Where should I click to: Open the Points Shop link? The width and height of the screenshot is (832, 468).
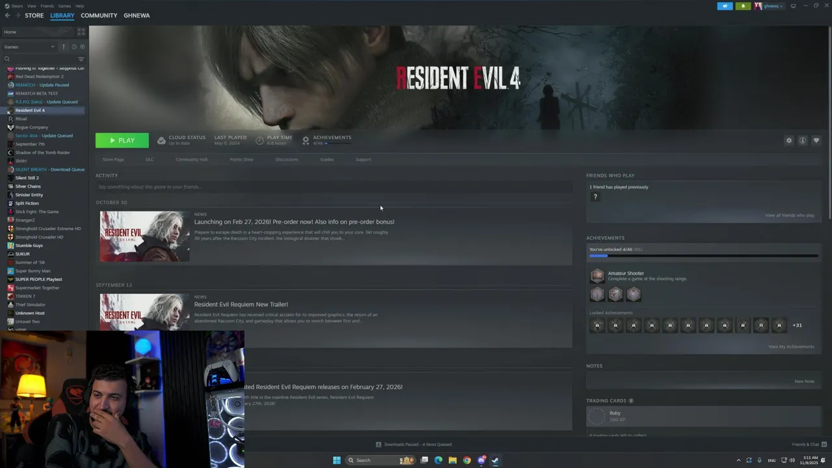pos(241,159)
